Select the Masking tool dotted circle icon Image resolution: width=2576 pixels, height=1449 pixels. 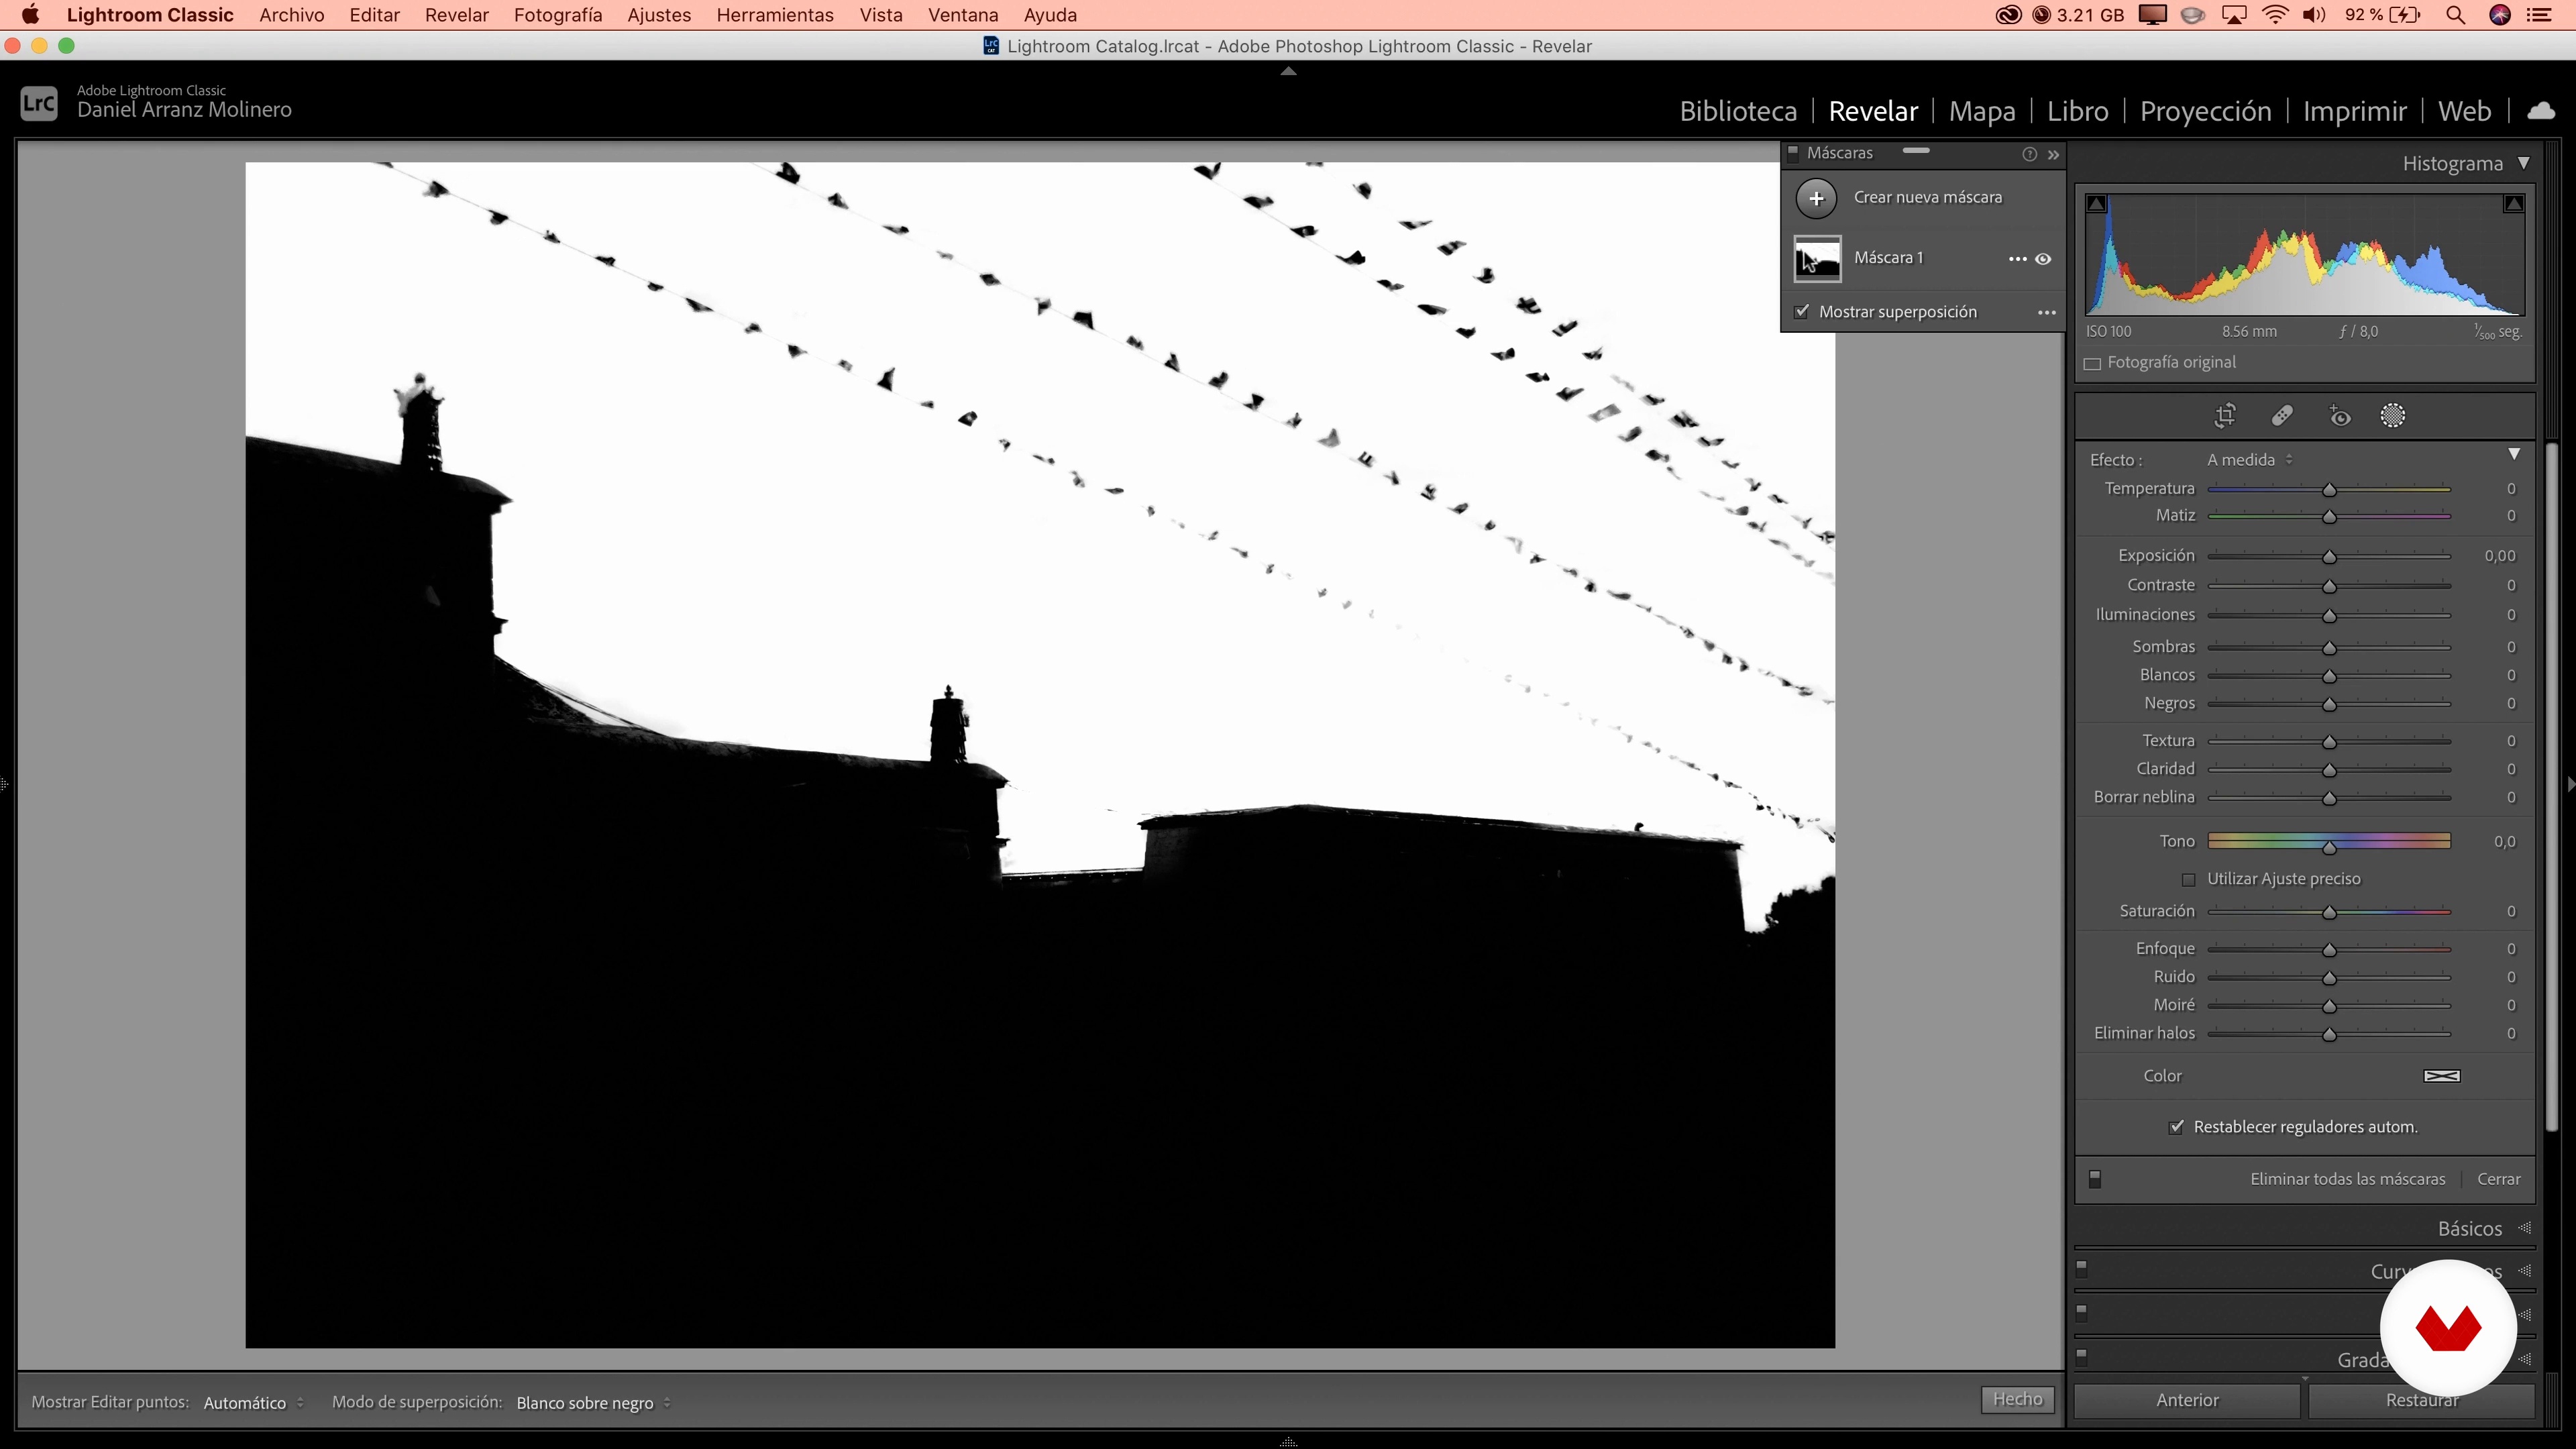pyautogui.click(x=2393, y=416)
